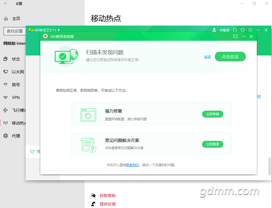Screen dimensions: 272x208
Task: Click the globe icon beside 代理
Action: pos(6,136)
